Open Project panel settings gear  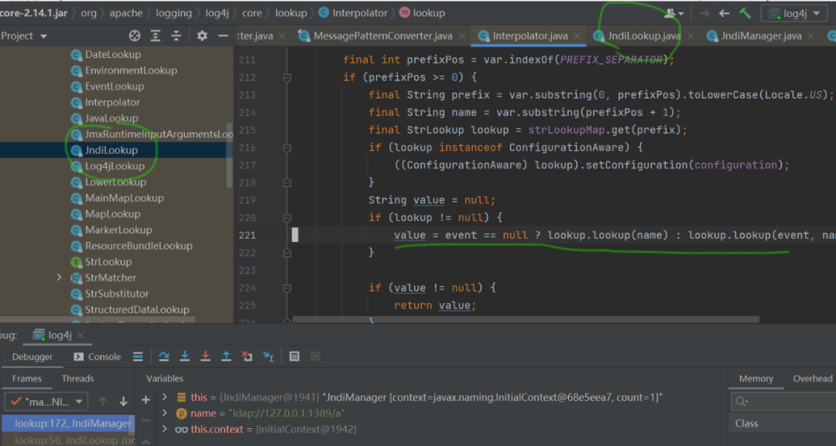pyautogui.click(x=202, y=36)
